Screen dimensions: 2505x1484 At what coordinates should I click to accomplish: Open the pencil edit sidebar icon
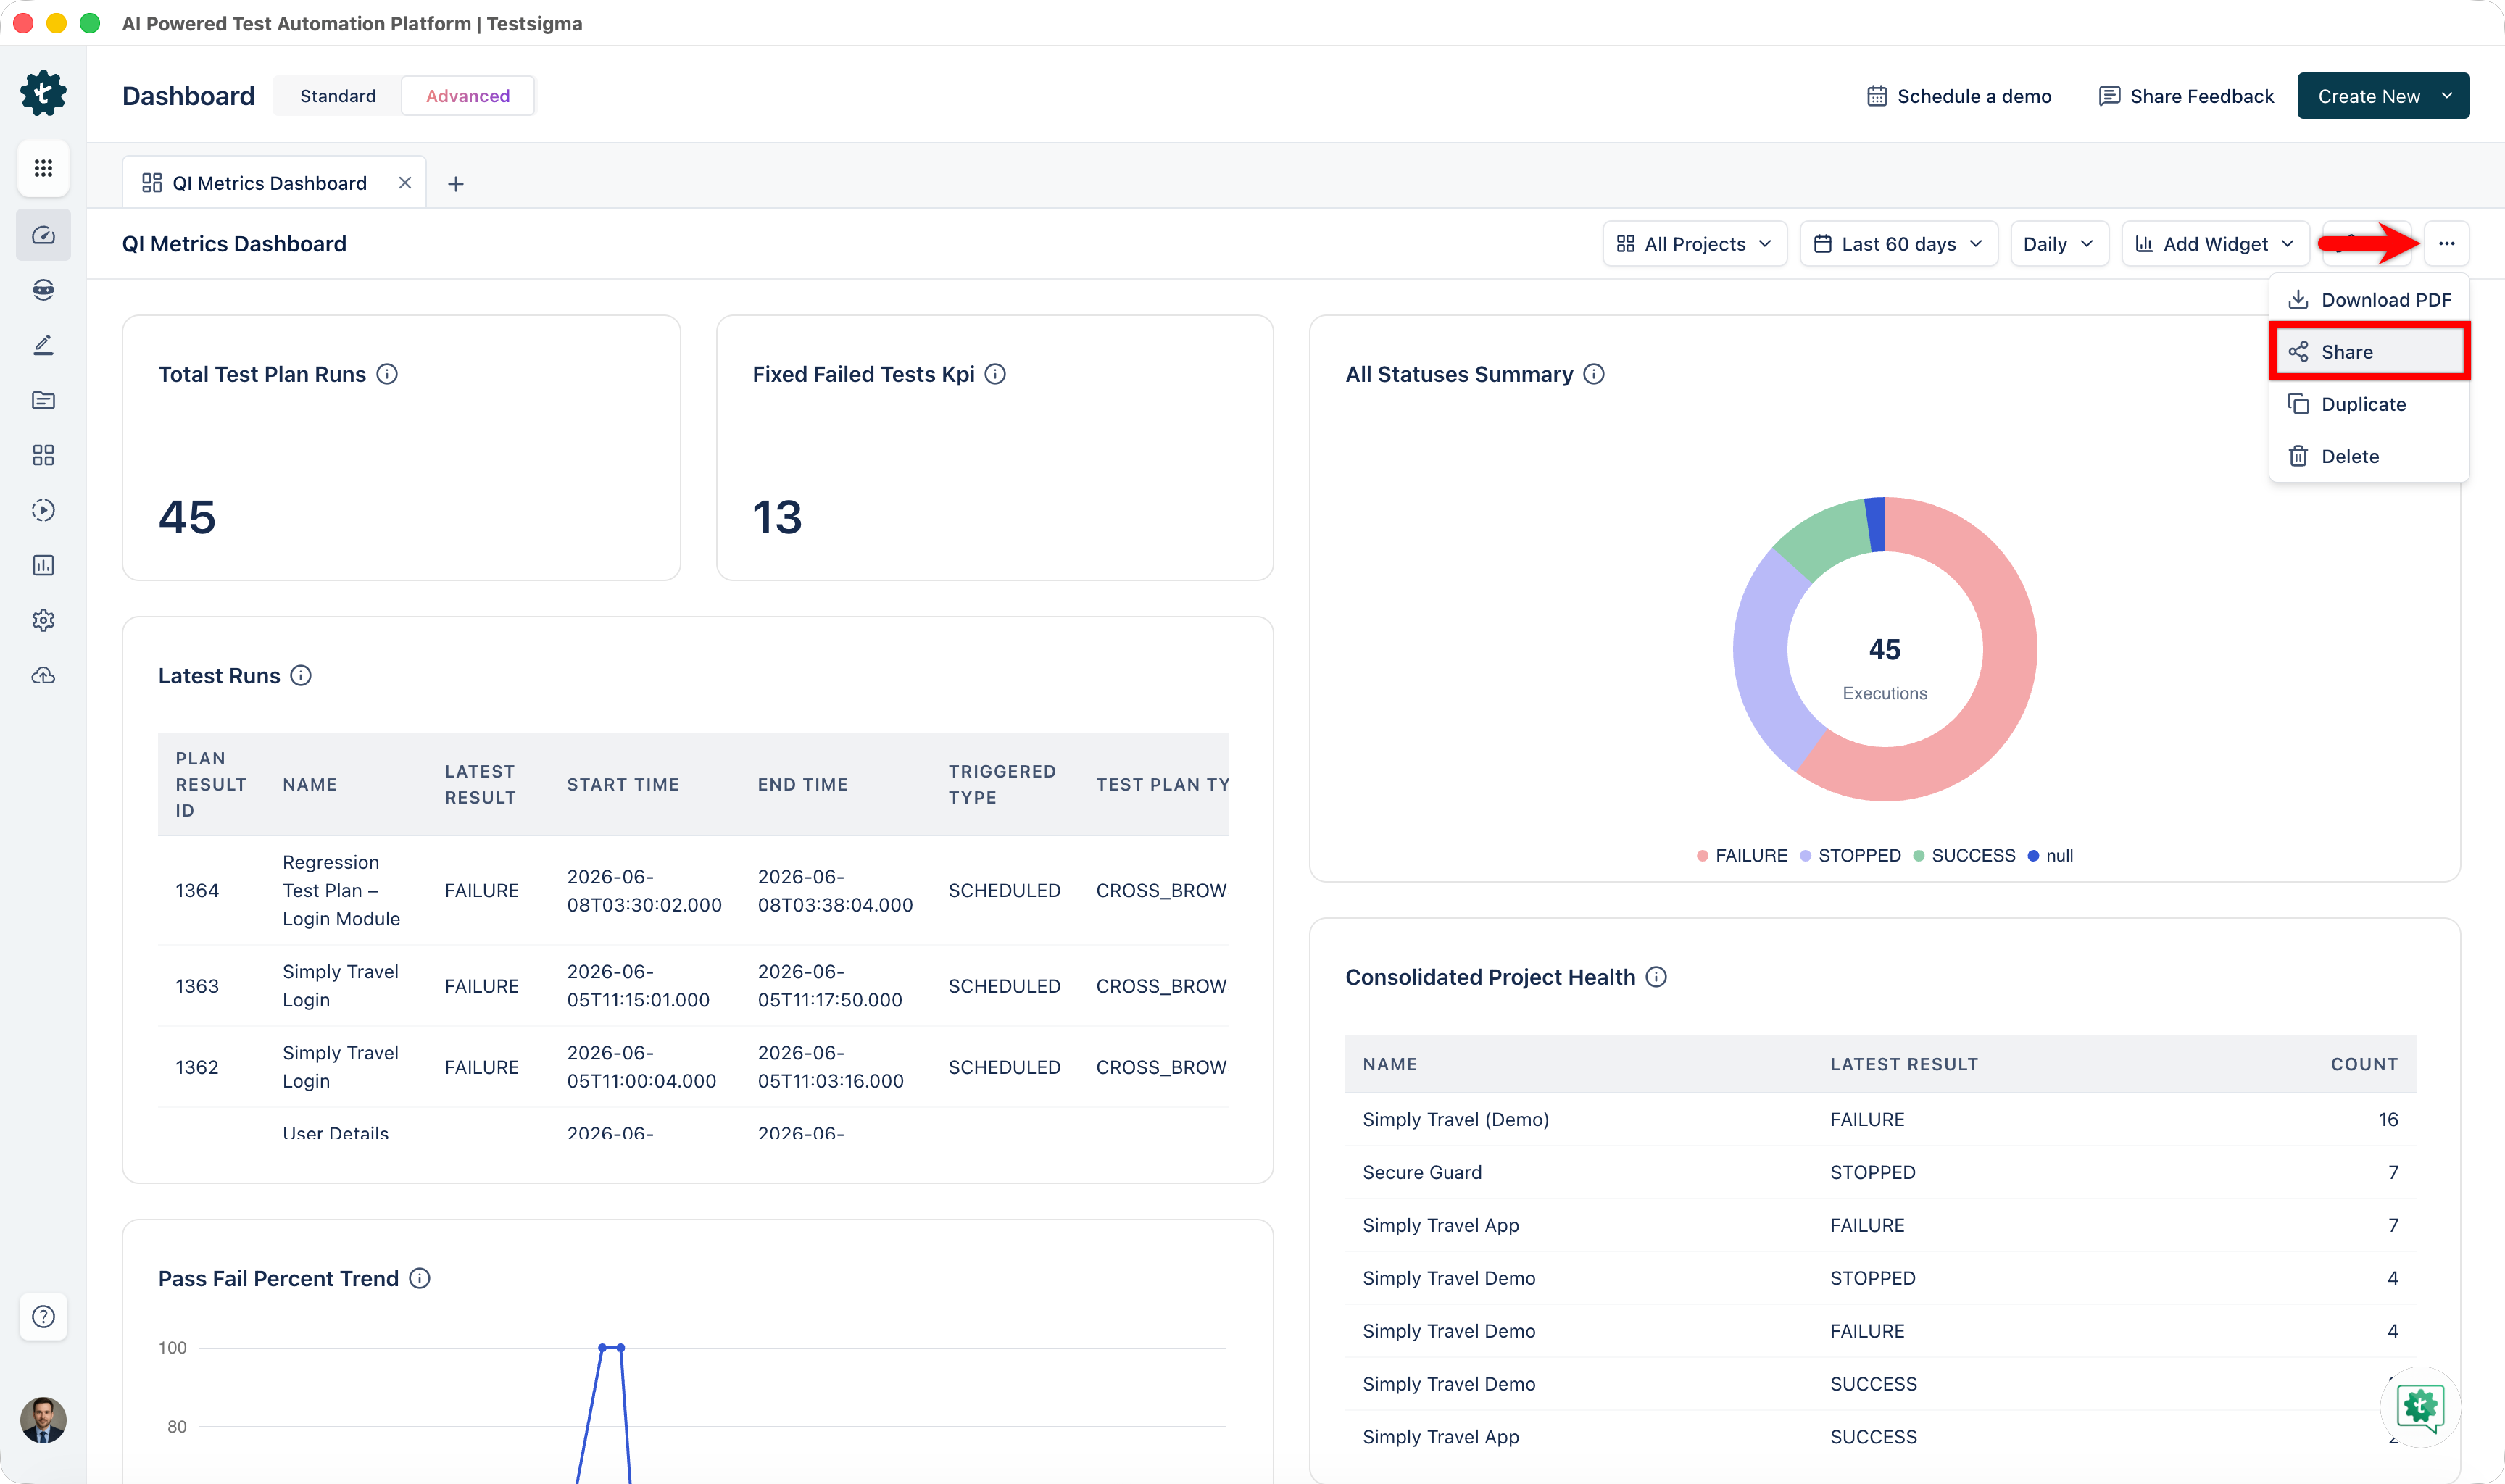click(x=43, y=345)
